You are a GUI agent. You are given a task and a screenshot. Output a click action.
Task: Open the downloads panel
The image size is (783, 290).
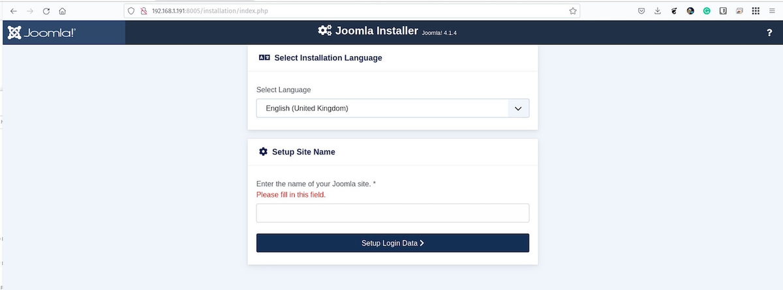658,10
